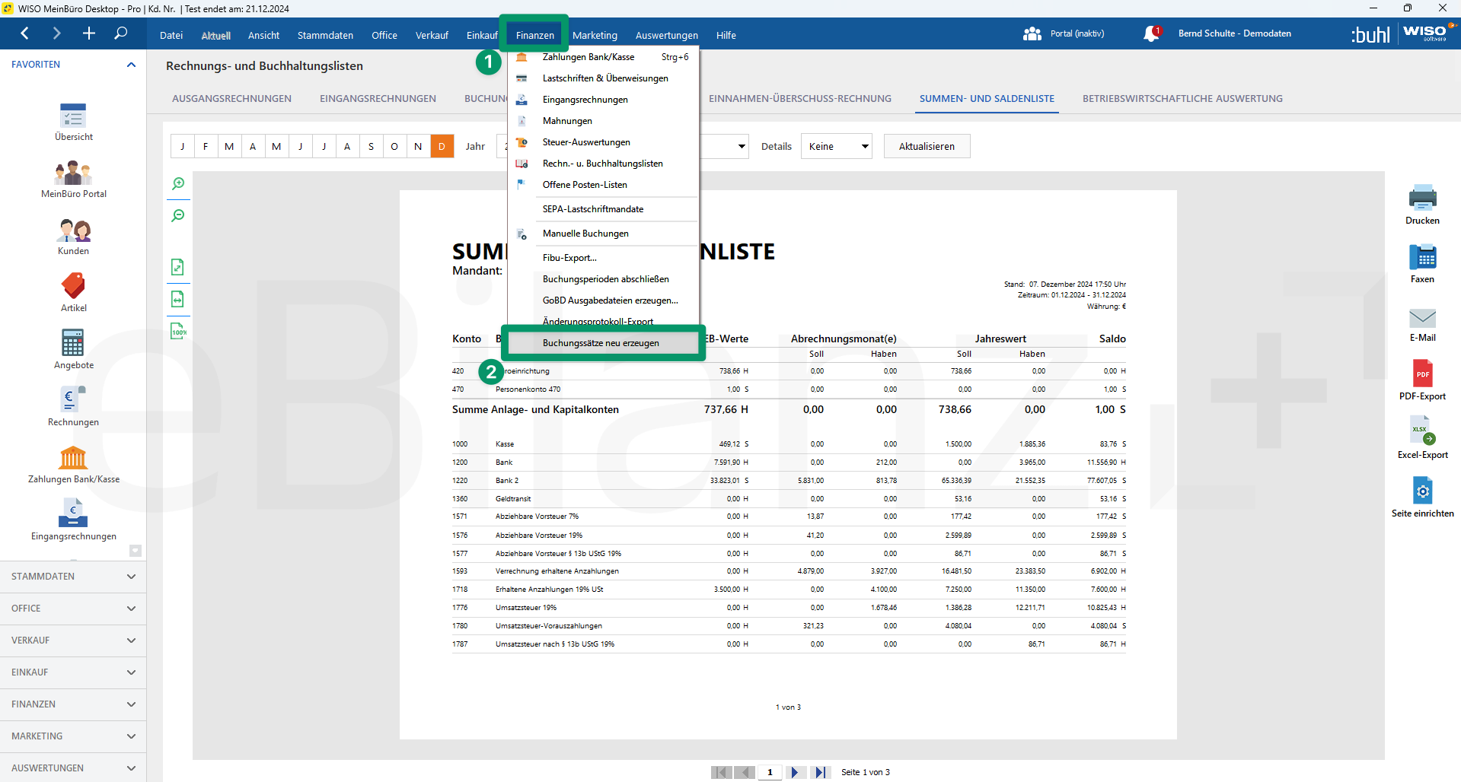The width and height of the screenshot is (1461, 782).
Task: Expand AUSWERTUNGEN sidebar section
Action: click(73, 768)
